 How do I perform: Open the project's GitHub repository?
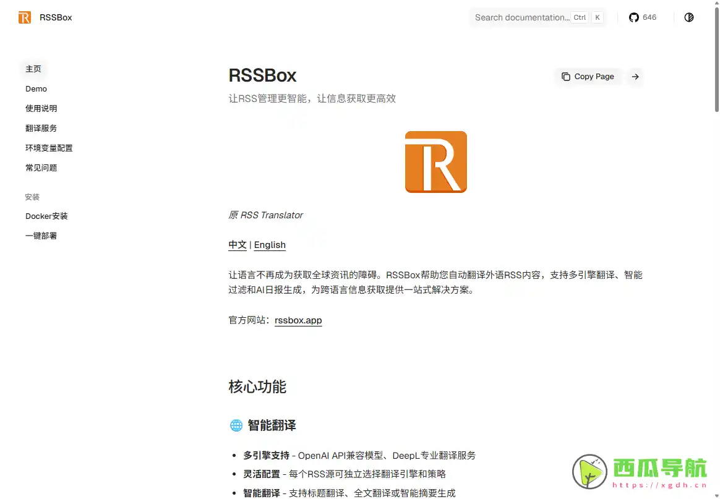point(633,17)
